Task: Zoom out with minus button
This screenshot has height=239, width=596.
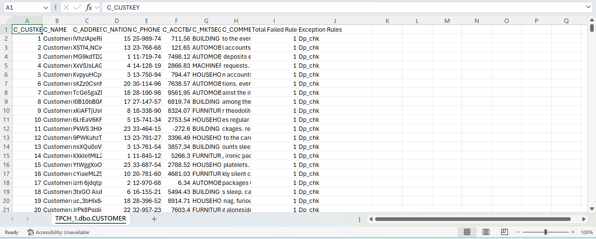Action: (x=518, y=232)
